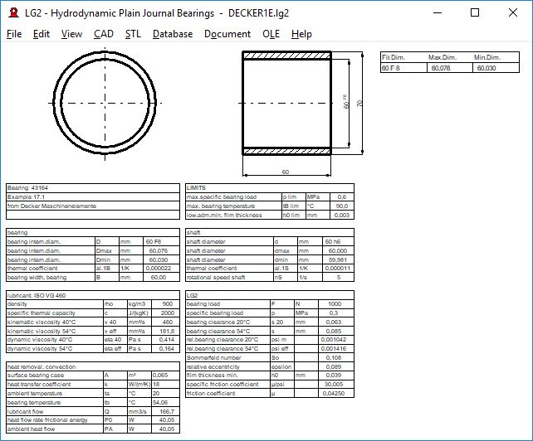
Task: Select the Fit Dim. header cell
Action: point(395,57)
